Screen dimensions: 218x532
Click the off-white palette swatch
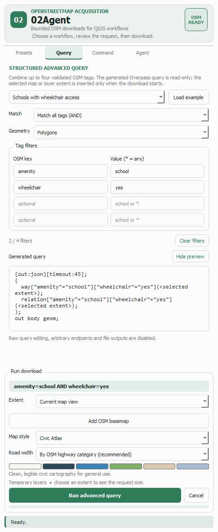[x=25, y=467]
